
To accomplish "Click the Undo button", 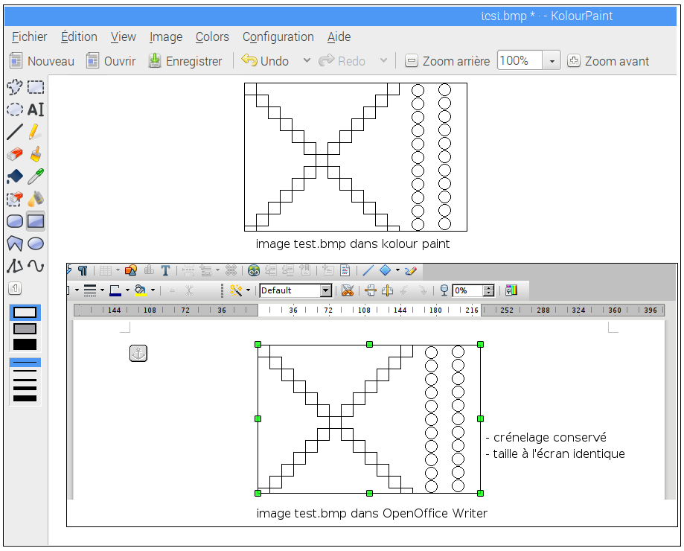I will 265,61.
